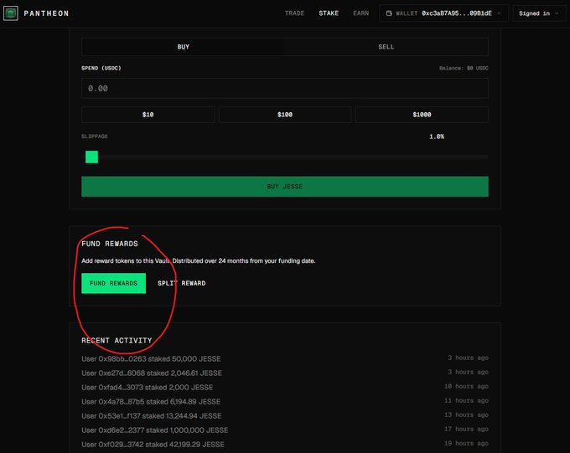This screenshot has height=453, width=570.
Task: Click the wallet icon next to WALLET
Action: [x=389, y=13]
